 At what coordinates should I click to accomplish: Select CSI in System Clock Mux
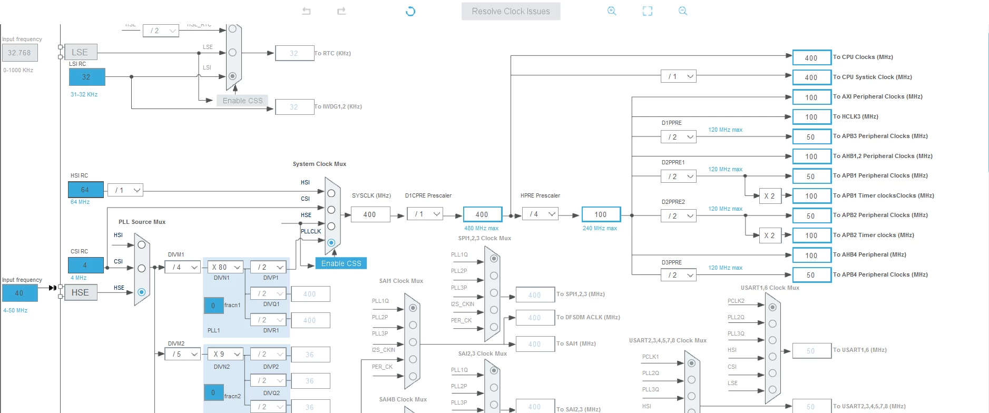tap(331, 210)
